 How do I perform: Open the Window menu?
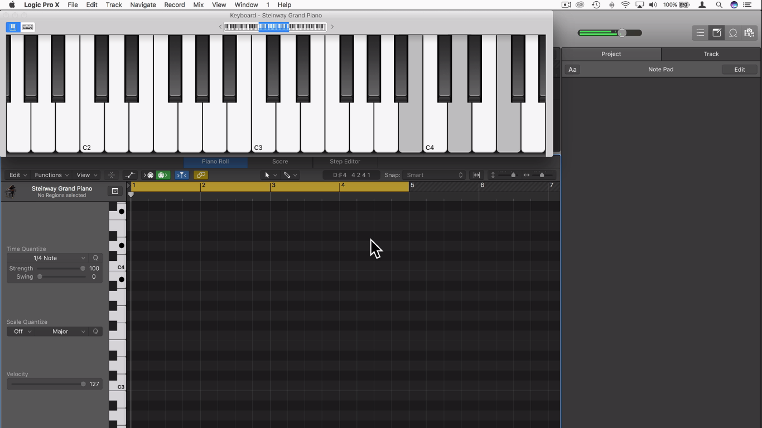pyautogui.click(x=246, y=5)
